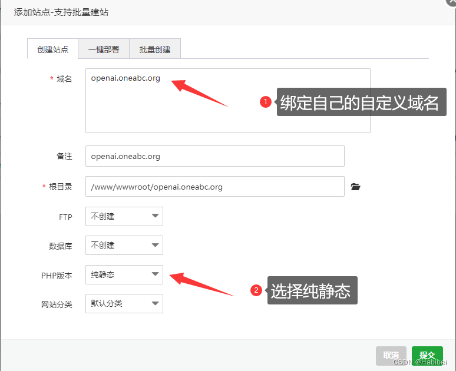Screen dimensions: 456x371
Task: Click into the 域名 text area
Action: click(x=228, y=101)
